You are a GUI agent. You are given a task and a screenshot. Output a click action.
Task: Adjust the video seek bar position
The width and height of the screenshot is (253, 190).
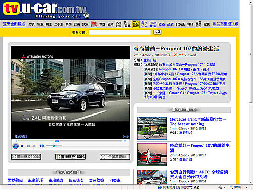click(70, 141)
